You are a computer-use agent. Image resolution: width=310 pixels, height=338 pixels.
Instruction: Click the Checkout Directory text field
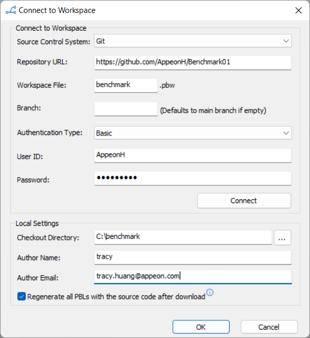(x=183, y=237)
